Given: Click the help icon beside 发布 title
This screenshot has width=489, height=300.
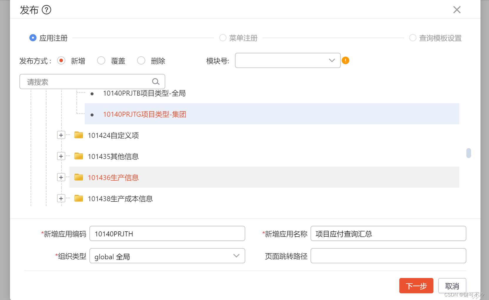Looking at the screenshot, I should click(x=46, y=10).
